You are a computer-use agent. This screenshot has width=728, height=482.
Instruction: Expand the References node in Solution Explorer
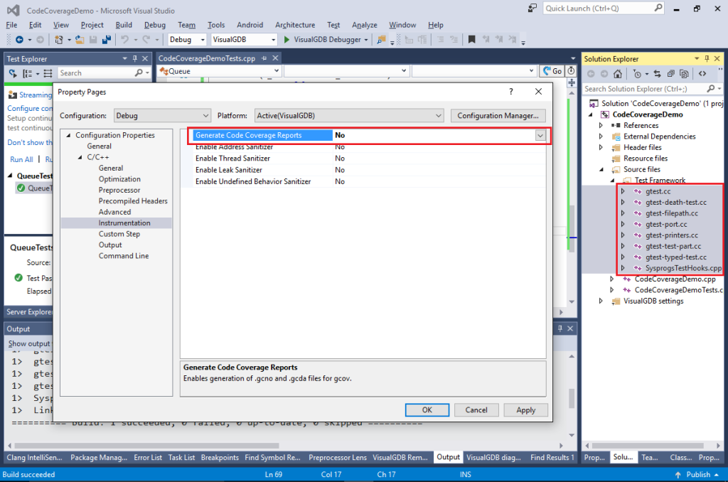coord(601,125)
